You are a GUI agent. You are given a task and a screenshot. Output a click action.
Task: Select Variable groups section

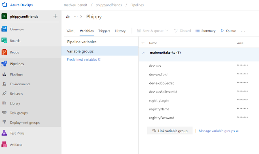coord(100,51)
